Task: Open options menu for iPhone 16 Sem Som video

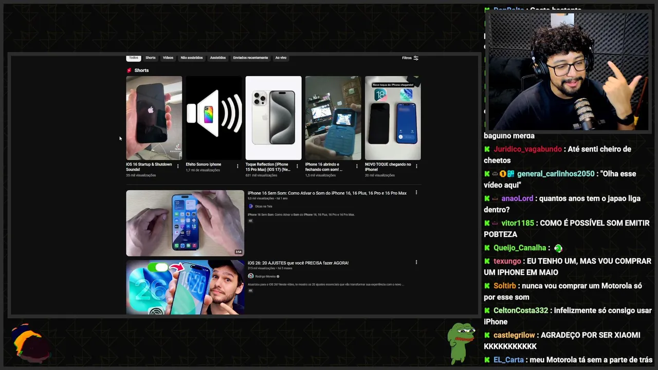Action: pos(416,193)
